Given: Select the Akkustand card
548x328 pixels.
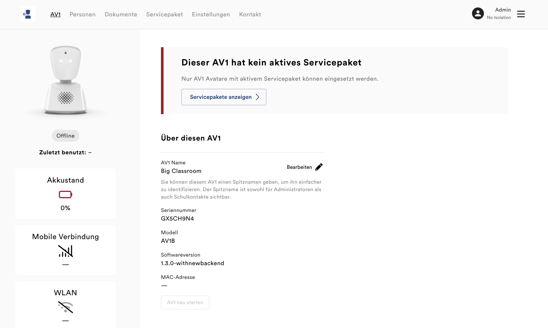Looking at the screenshot, I should click(x=66, y=194).
